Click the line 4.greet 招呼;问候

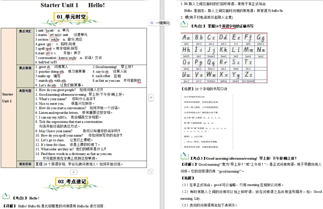tap(55, 44)
